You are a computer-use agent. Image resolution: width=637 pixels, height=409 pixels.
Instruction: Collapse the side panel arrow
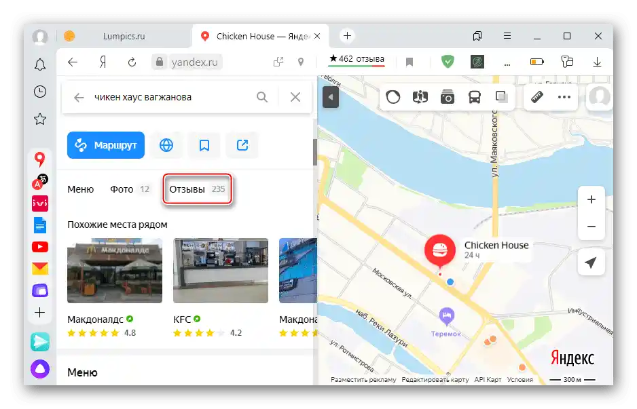click(x=330, y=98)
